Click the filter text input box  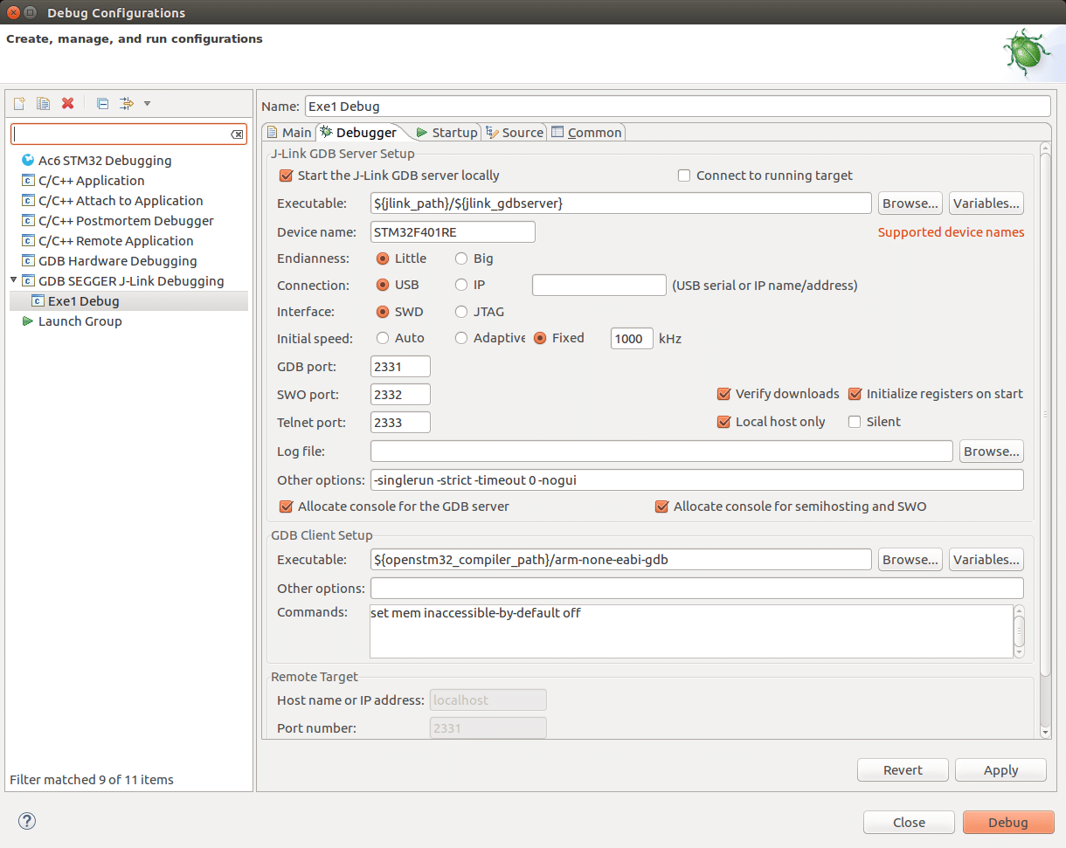click(129, 134)
